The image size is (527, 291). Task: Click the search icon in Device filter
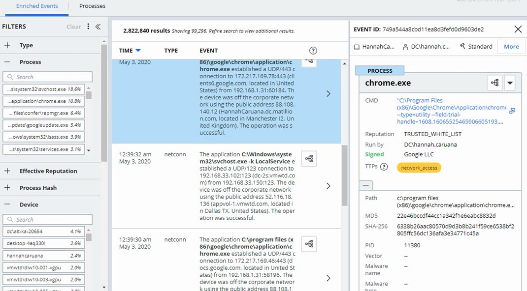point(10,220)
